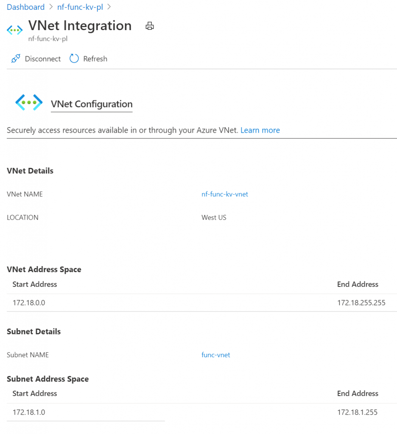Select VNet start address 172.18.0.0
This screenshot has width=397, height=434.
pyautogui.click(x=29, y=303)
